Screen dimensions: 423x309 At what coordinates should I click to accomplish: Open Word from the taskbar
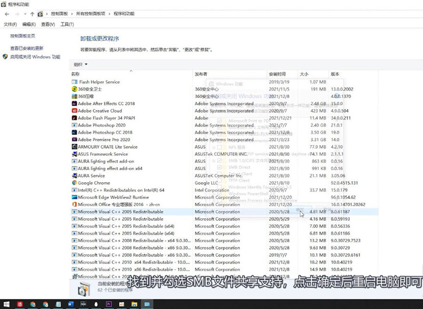70,304
